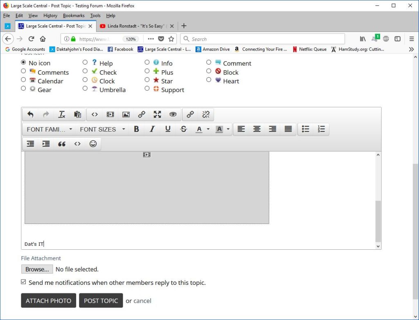Expand the text color dropdown arrow
This screenshot has width=419, height=320.
pos(208,129)
